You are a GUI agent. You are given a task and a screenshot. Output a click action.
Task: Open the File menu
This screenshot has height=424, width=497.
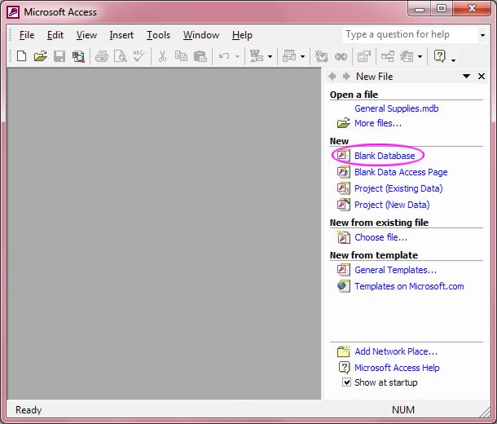(x=27, y=35)
